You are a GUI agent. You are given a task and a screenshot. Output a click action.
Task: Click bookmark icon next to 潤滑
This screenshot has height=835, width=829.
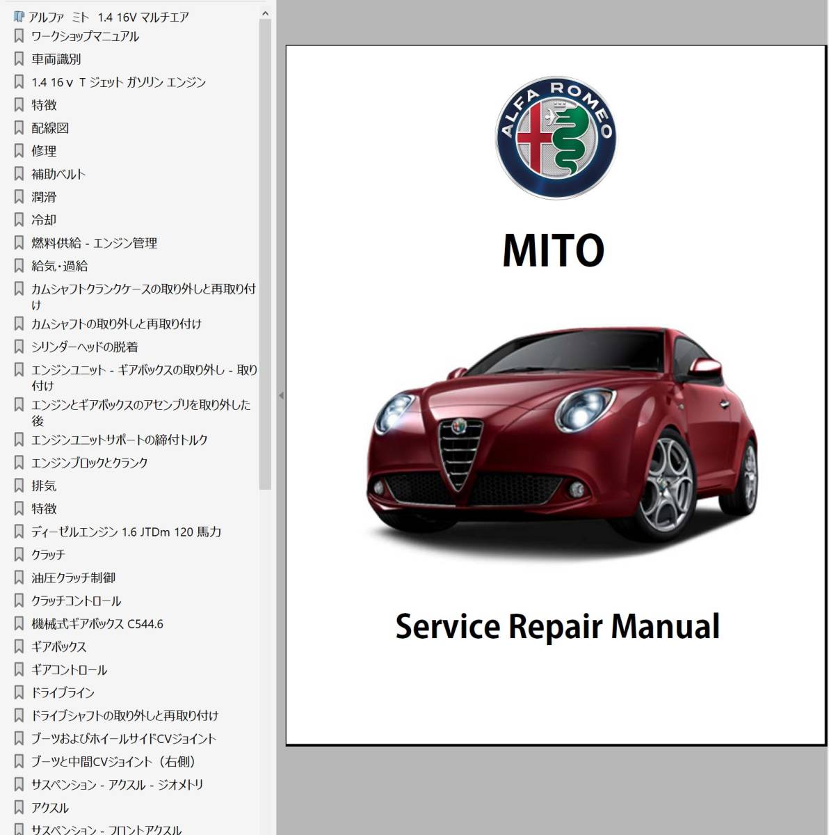19,197
